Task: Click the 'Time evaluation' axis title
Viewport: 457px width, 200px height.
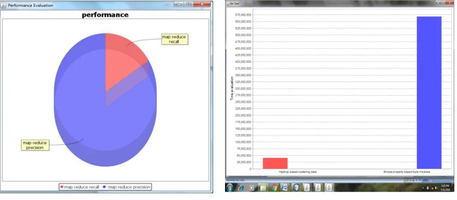Action: click(232, 88)
